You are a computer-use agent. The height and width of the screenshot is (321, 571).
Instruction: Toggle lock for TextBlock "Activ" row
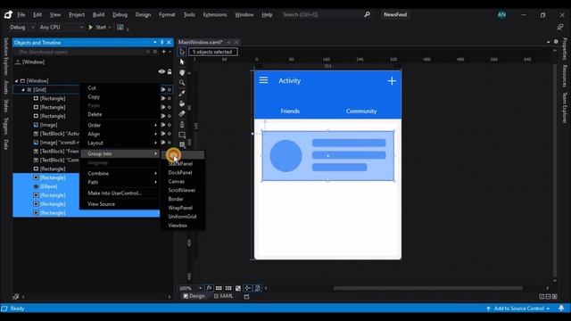pyautogui.click(x=169, y=134)
